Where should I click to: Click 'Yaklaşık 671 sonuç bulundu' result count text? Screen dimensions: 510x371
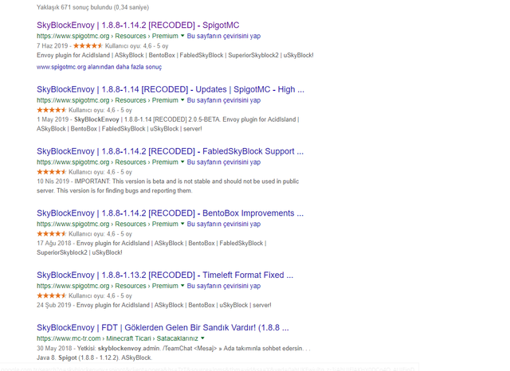92,7
